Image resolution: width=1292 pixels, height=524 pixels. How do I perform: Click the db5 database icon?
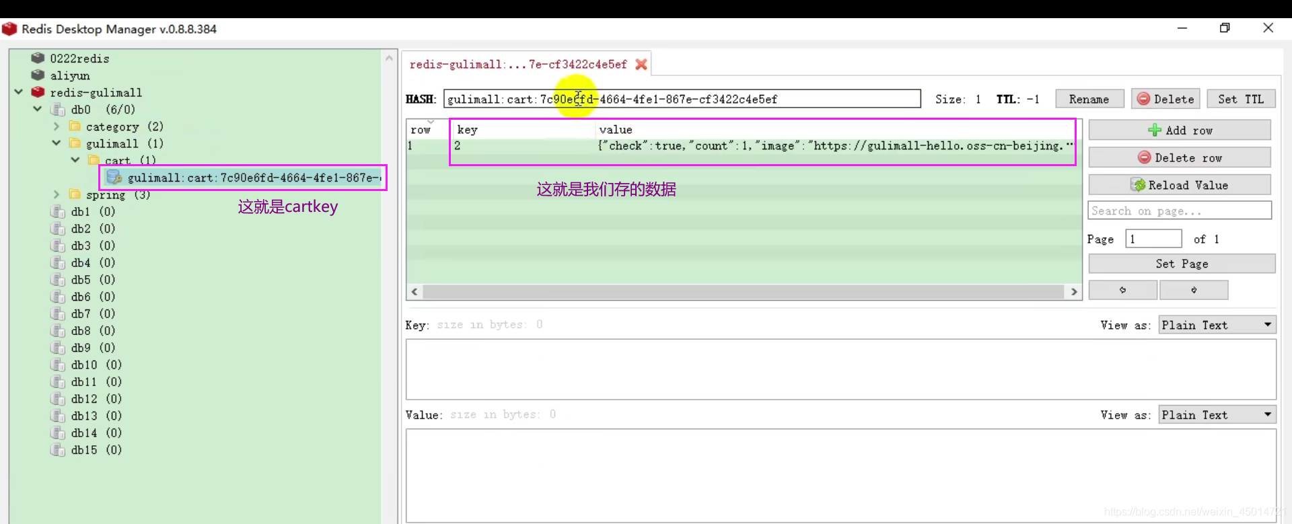[x=58, y=280]
